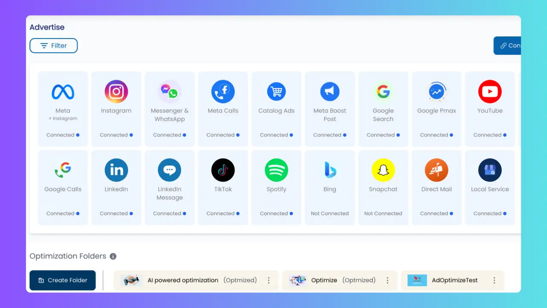Screen dimensions: 547x308
Task: Open the Bing platform icon
Action: (x=330, y=170)
